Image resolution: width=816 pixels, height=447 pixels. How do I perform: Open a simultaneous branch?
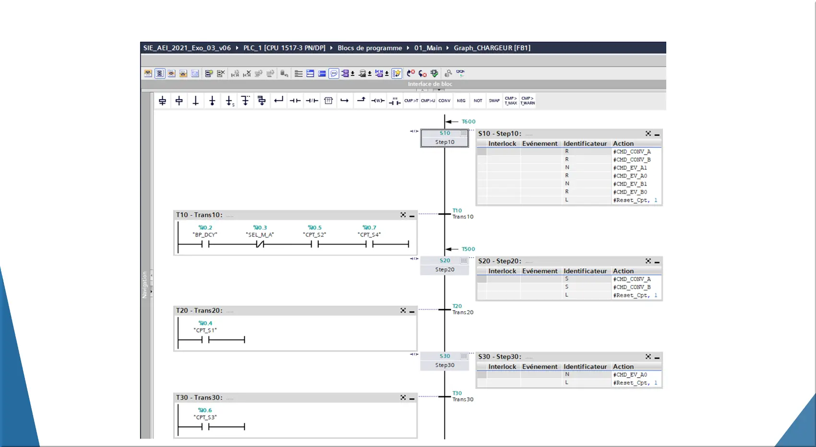click(x=262, y=101)
